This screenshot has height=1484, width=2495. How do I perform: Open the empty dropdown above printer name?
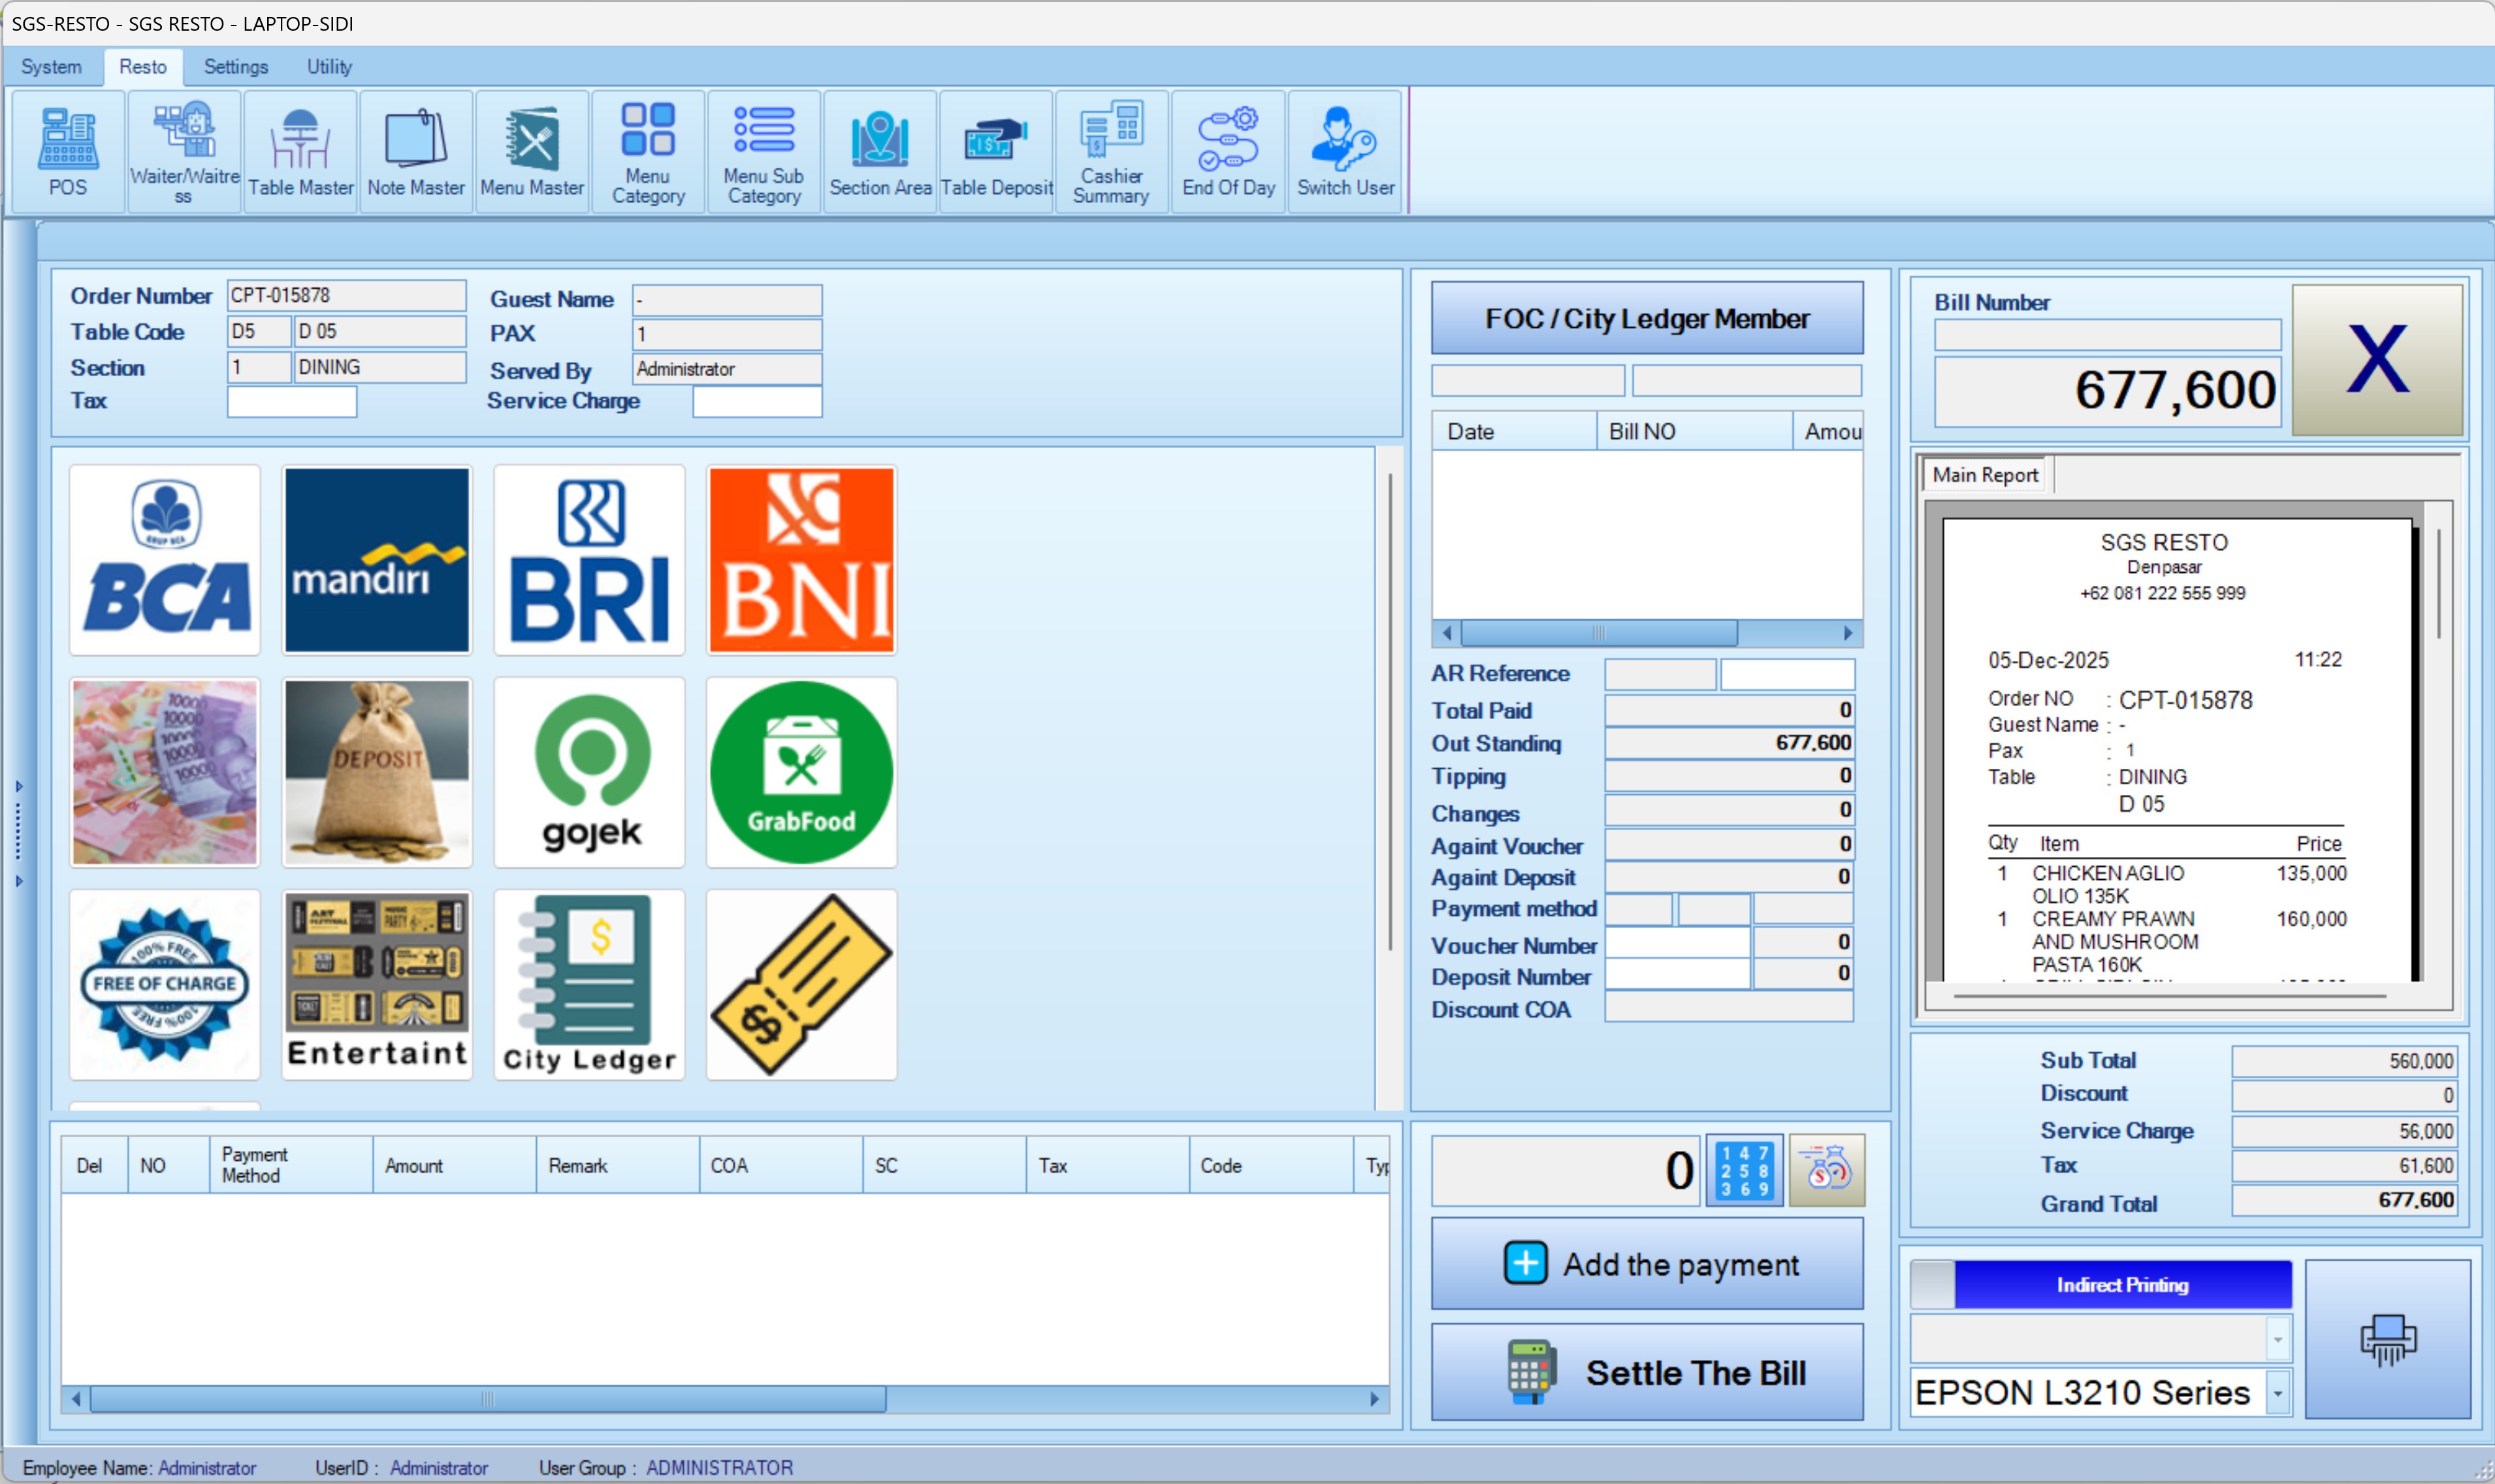(x=2277, y=1339)
